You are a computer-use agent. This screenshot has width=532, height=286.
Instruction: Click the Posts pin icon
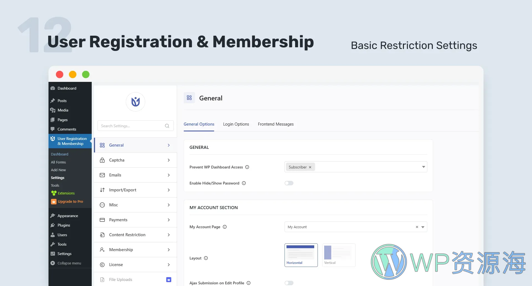[53, 101]
